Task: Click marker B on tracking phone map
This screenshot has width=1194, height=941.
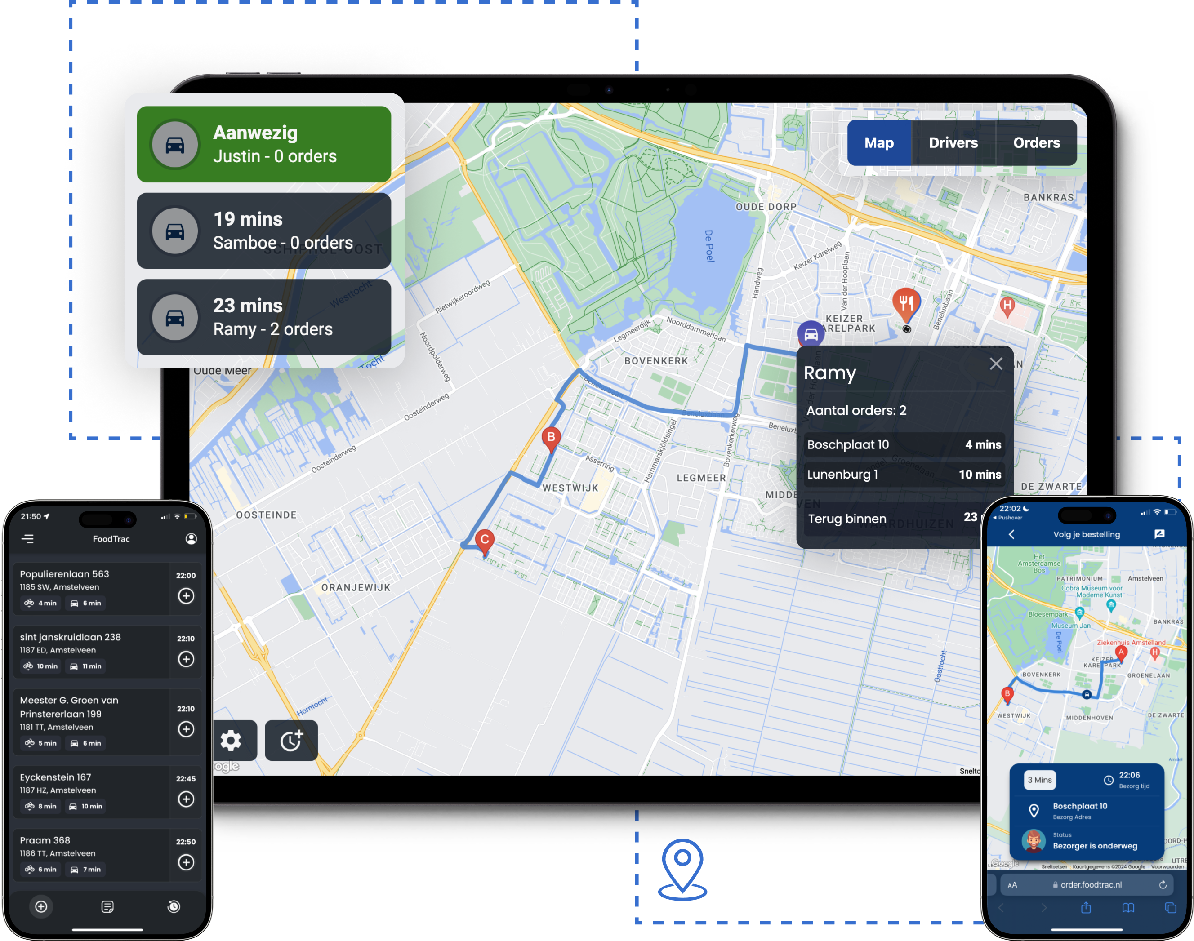Action: click(x=1007, y=696)
